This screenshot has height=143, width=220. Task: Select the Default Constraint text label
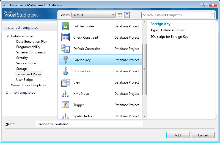click(87, 49)
